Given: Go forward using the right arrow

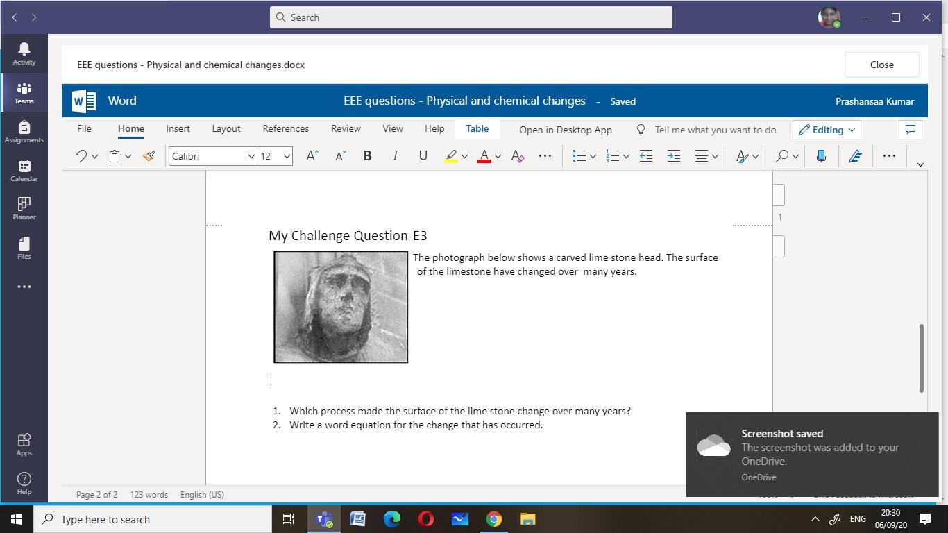Looking at the screenshot, I should pos(34,17).
